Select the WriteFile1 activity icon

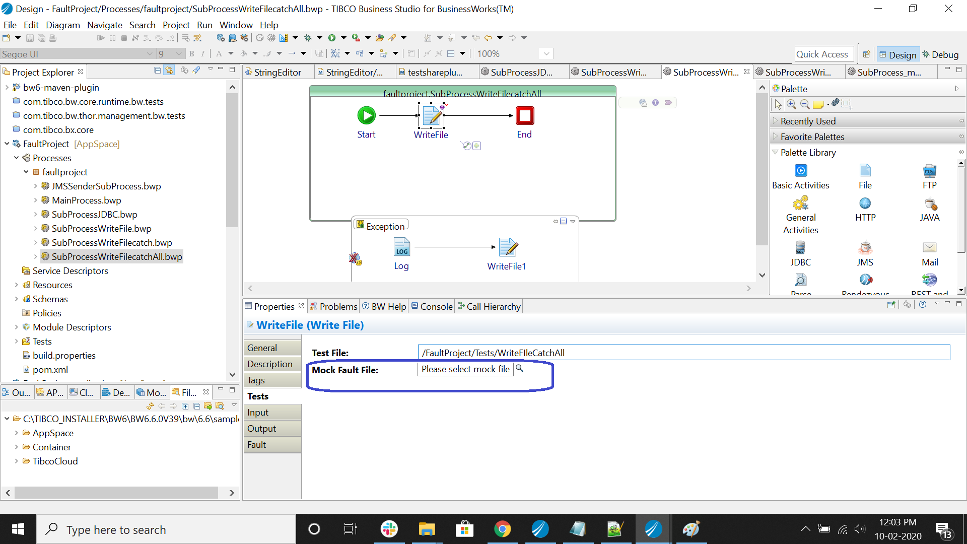[508, 247]
